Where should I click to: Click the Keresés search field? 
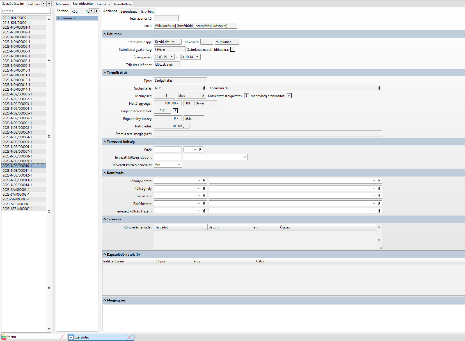tap(26, 11)
